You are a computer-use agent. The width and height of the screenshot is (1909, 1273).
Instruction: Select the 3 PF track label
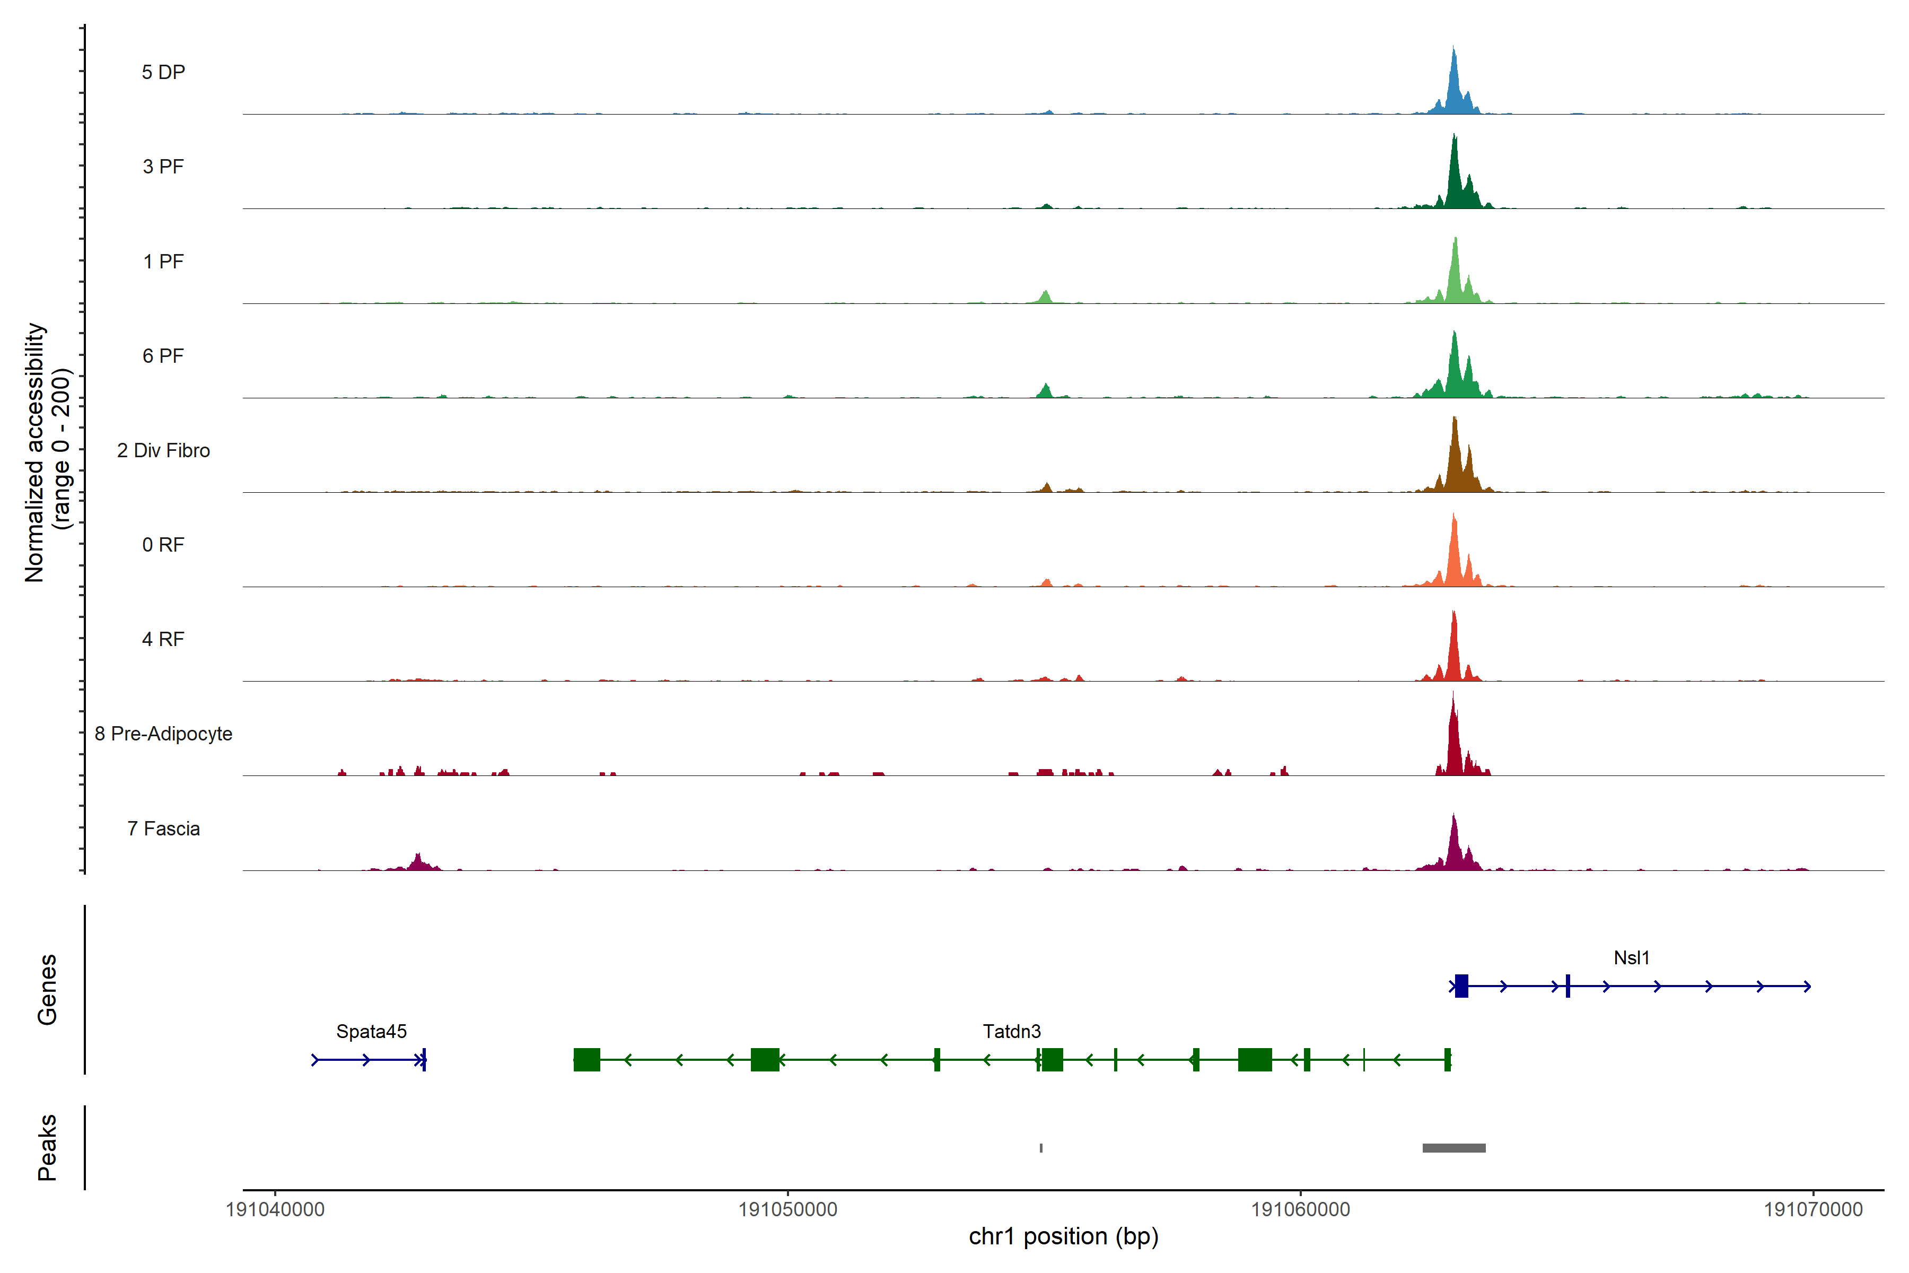pos(163,167)
